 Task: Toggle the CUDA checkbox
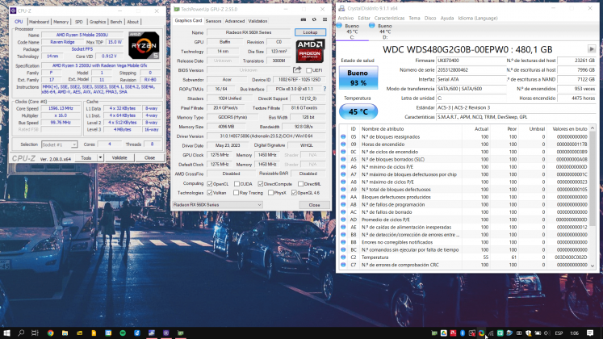tap(236, 183)
